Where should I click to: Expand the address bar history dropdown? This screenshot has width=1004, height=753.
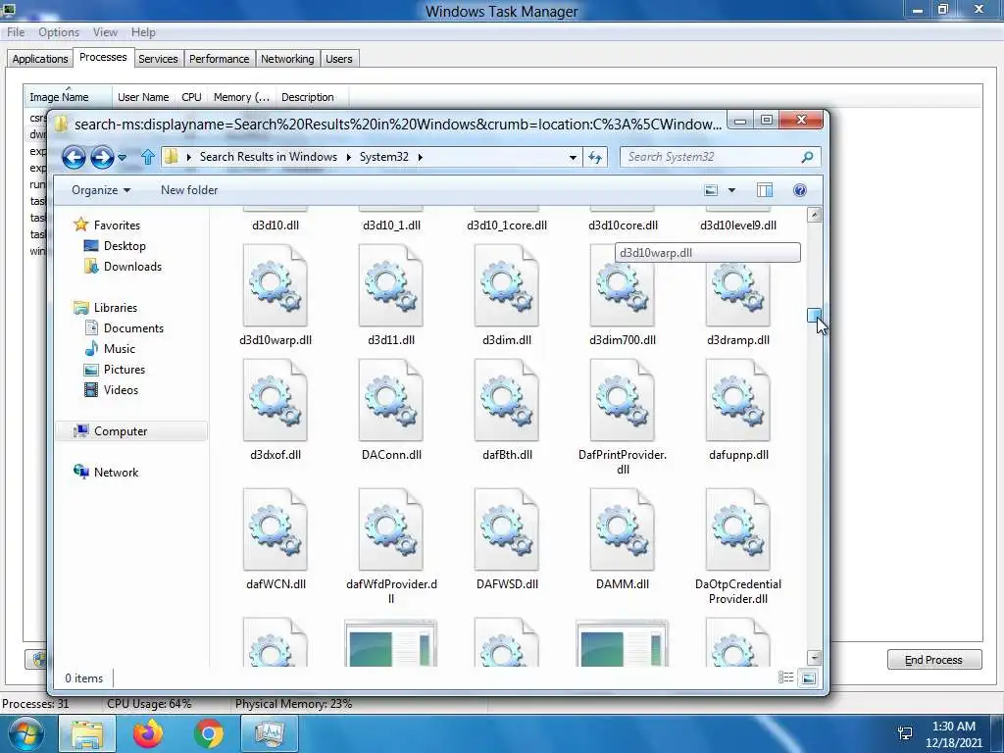pyautogui.click(x=573, y=158)
